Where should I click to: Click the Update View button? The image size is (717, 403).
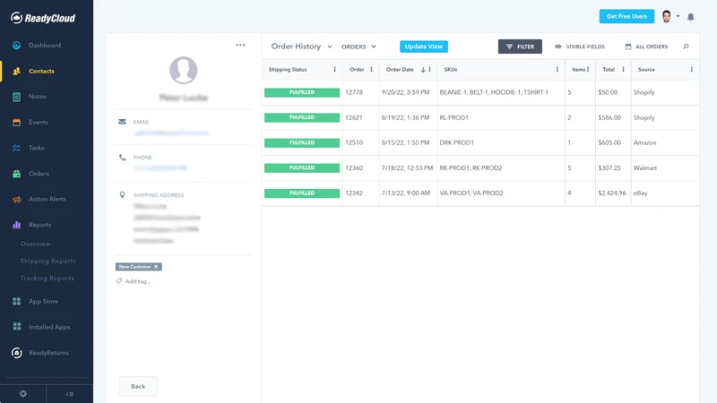coord(424,47)
